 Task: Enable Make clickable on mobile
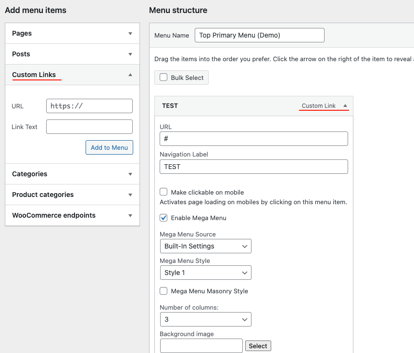(x=163, y=192)
